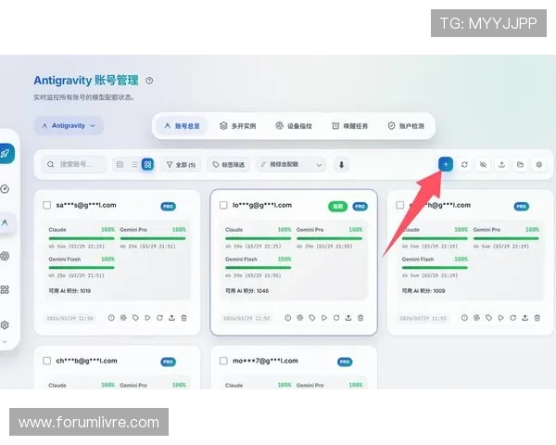Show the info icon for lo***g@g***l.com
Image resolution: width=556 pixels, height=445 pixels.
coord(288,318)
